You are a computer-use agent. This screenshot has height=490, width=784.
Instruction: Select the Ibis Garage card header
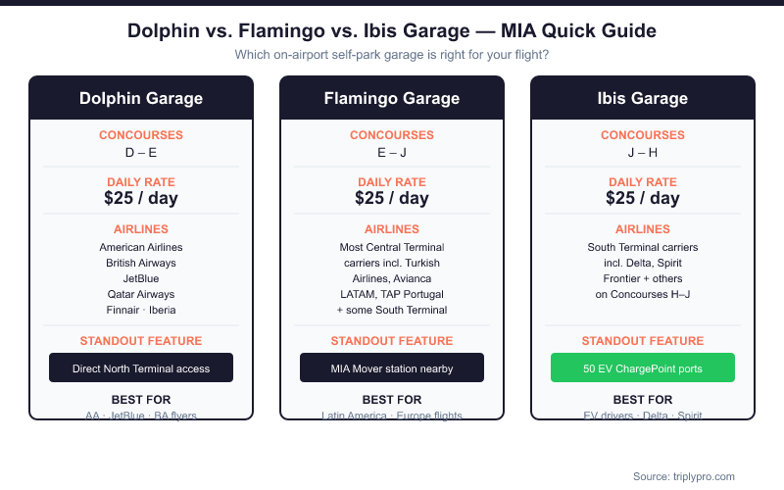(643, 98)
